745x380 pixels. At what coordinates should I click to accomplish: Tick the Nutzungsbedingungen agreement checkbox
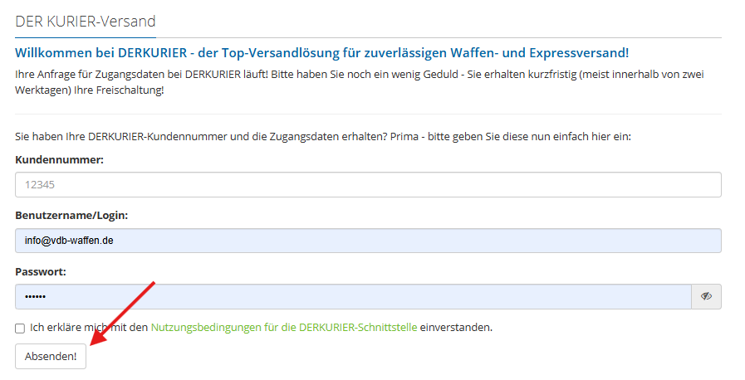(x=20, y=328)
